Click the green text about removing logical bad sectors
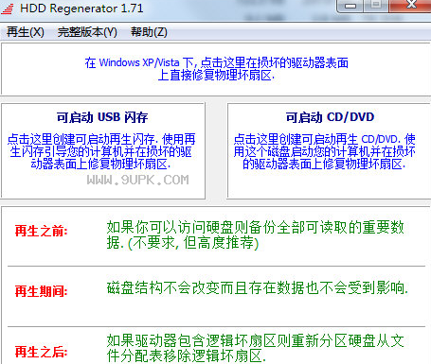Viewport: 431px width, 364px height. coord(256,348)
